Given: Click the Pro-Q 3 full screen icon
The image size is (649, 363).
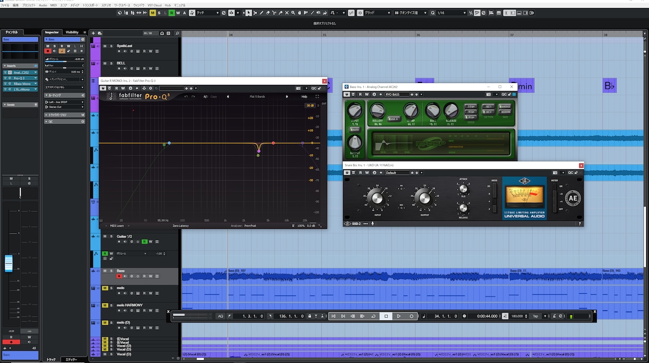Looking at the screenshot, I should (x=317, y=97).
